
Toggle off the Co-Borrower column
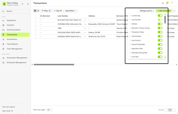point(160,16)
